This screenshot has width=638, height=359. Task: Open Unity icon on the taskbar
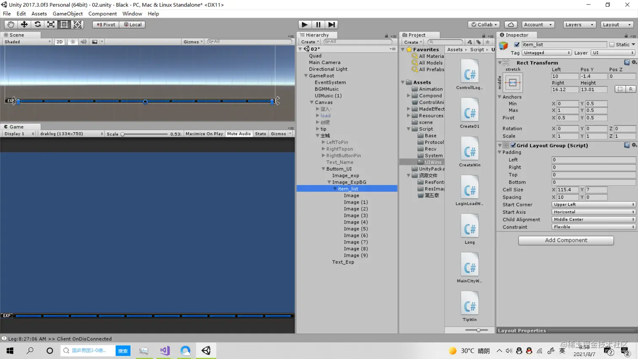click(x=206, y=351)
